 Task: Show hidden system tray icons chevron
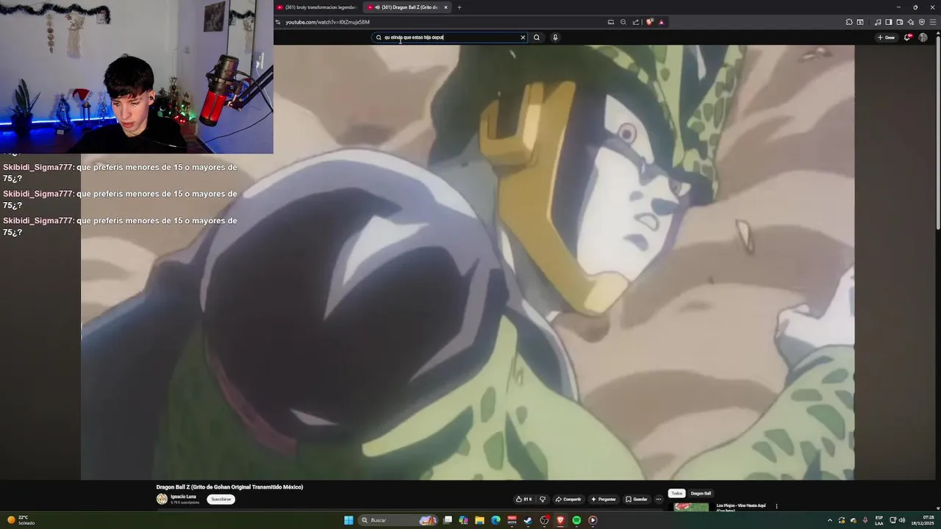[x=830, y=520]
